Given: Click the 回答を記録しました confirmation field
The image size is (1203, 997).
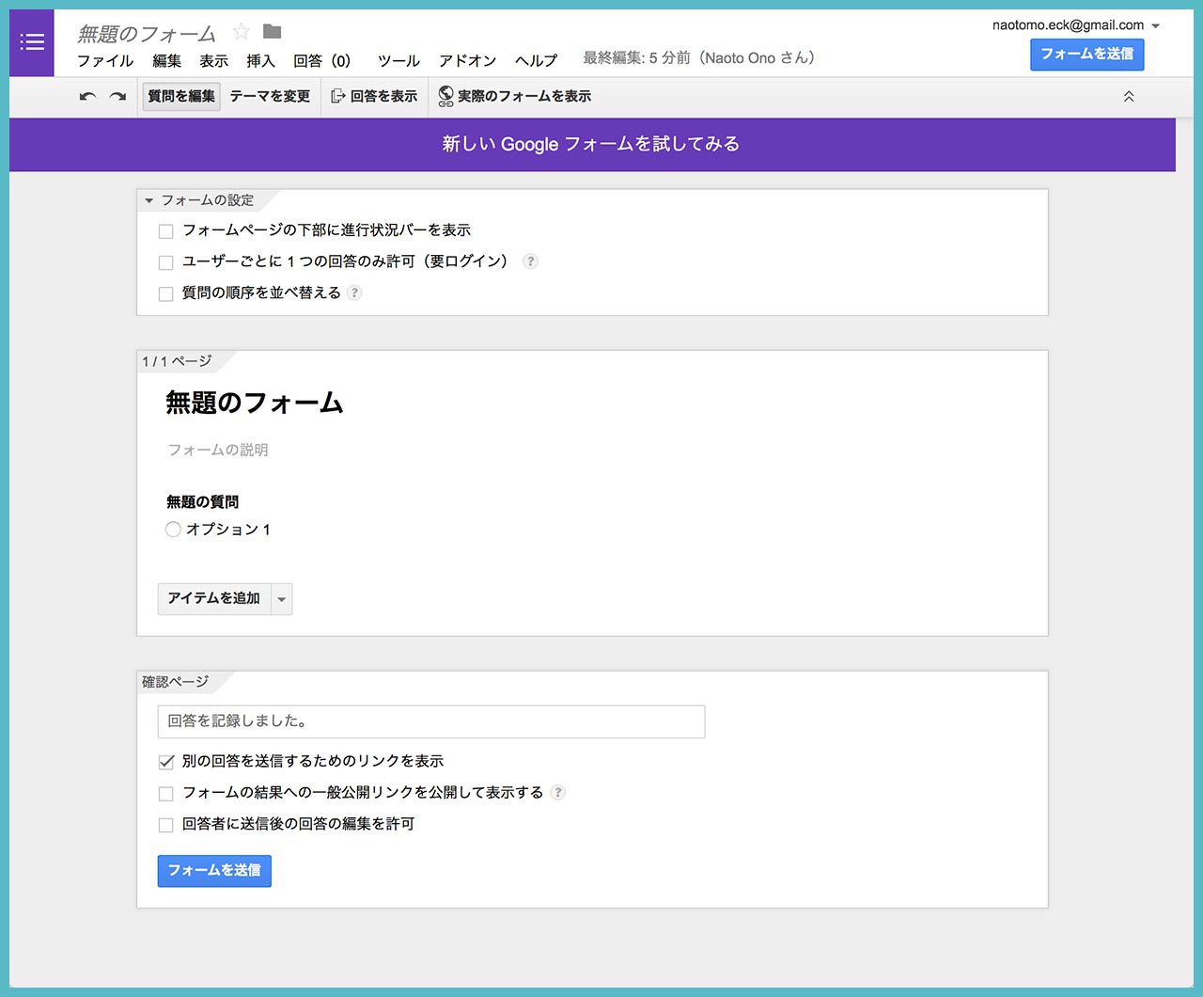Looking at the screenshot, I should click(x=431, y=721).
